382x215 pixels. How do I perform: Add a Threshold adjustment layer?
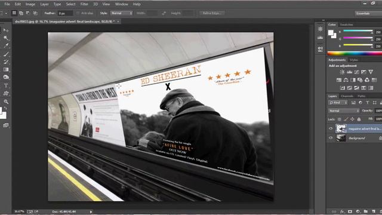pos(356,88)
